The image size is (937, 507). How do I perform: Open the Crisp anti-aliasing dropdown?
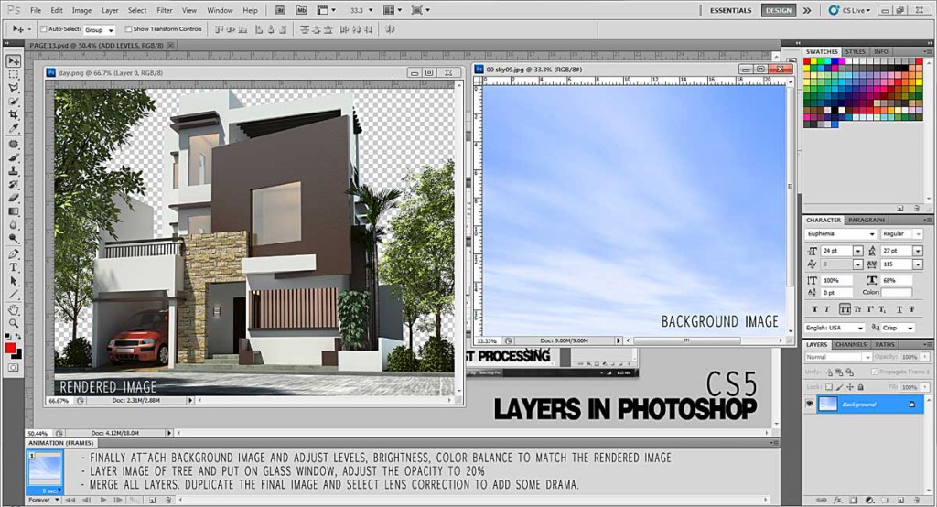(899, 328)
